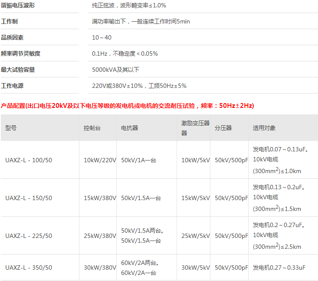Click the 25kW/5kV excitation transformer cell
Screen dimensions: 318x281
tap(195, 236)
